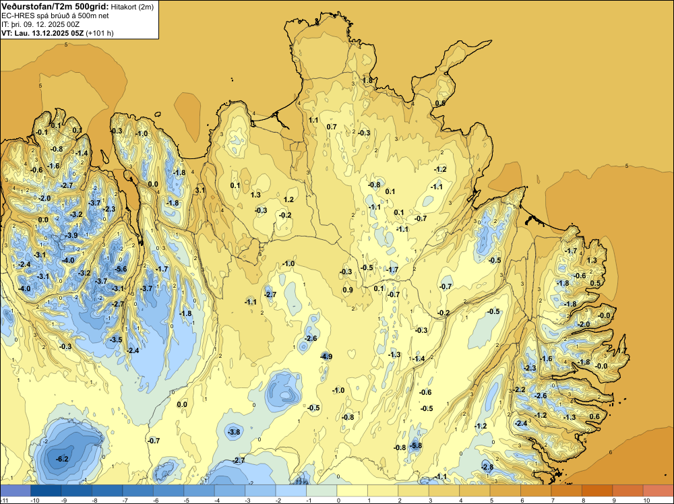Click the legend tick label 8
This screenshot has width=674, height=504.
coord(582,501)
